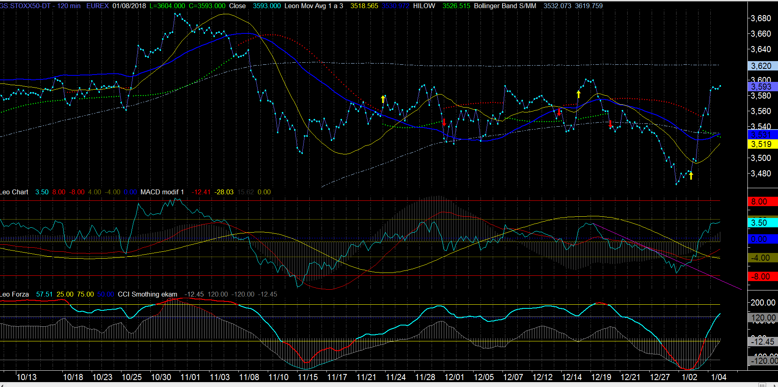Select the CCI Smothing ekam label

(x=148, y=294)
